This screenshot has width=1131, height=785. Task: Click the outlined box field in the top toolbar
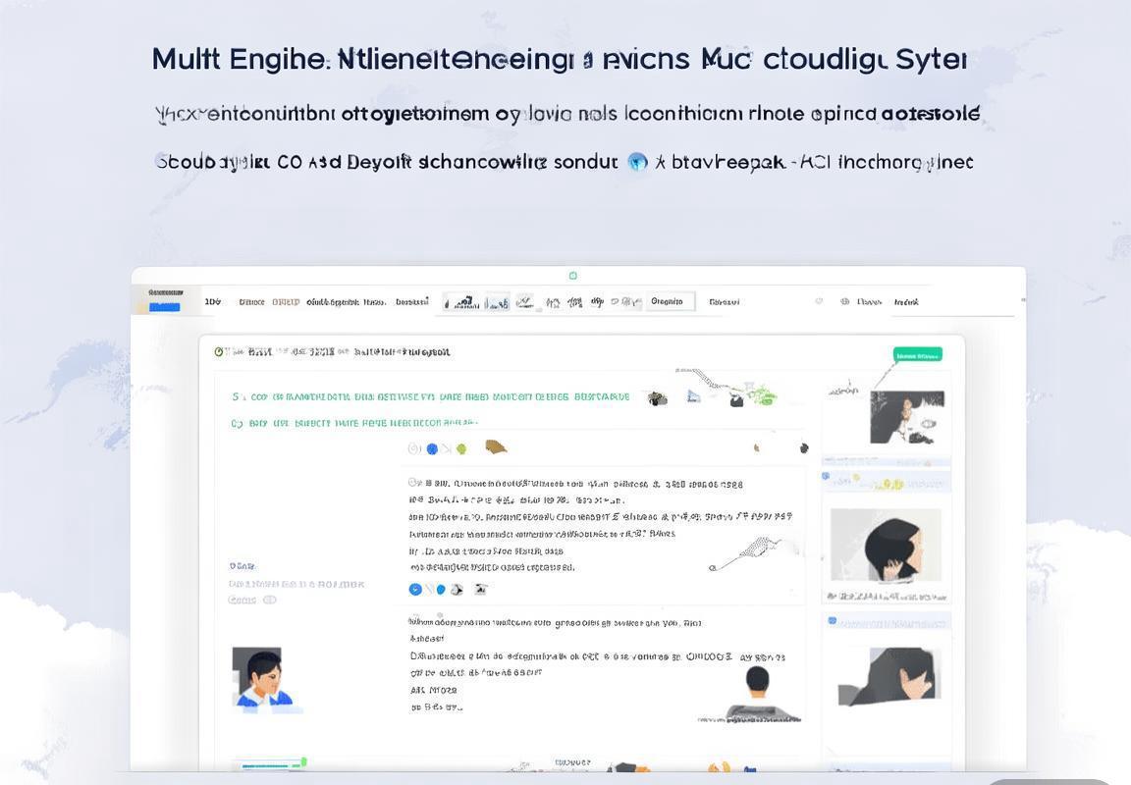pos(671,301)
